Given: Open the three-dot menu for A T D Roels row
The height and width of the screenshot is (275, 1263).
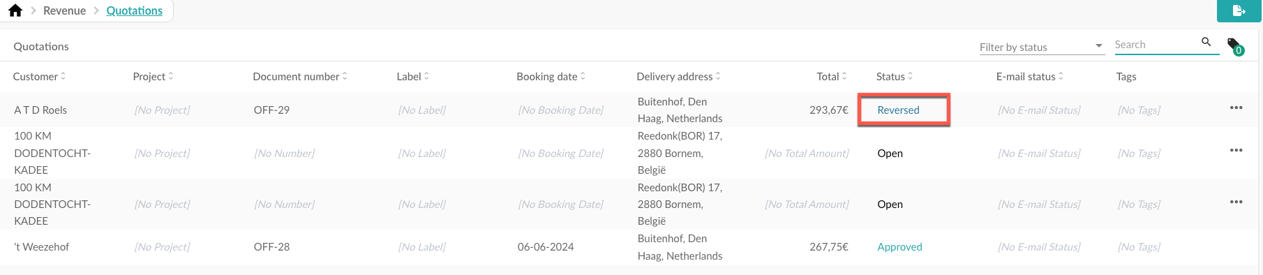Looking at the screenshot, I should 1236,107.
